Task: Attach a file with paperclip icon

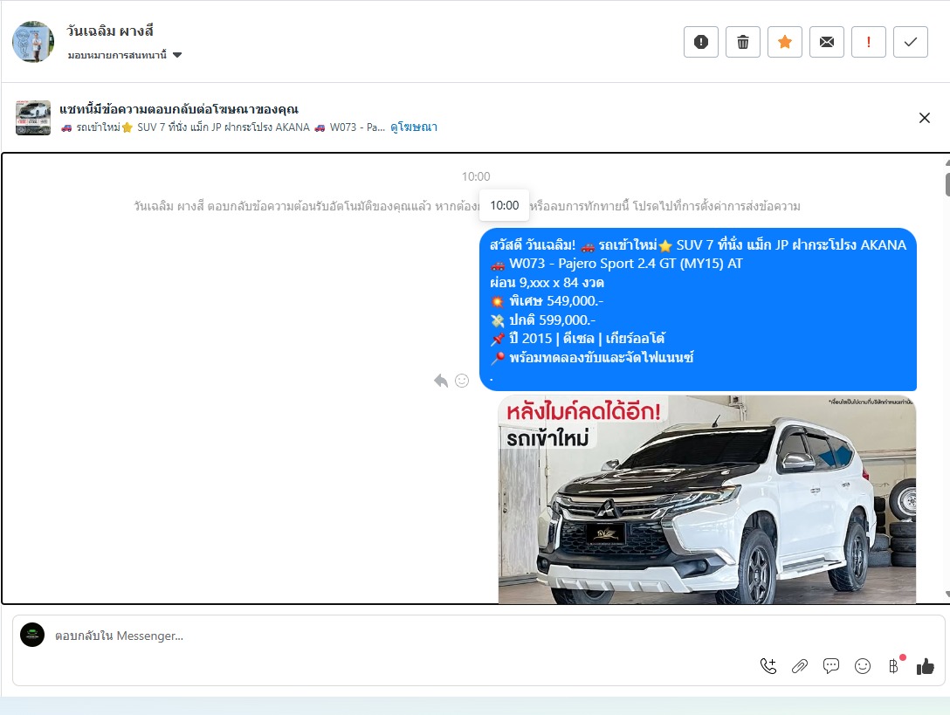Action: 800,666
